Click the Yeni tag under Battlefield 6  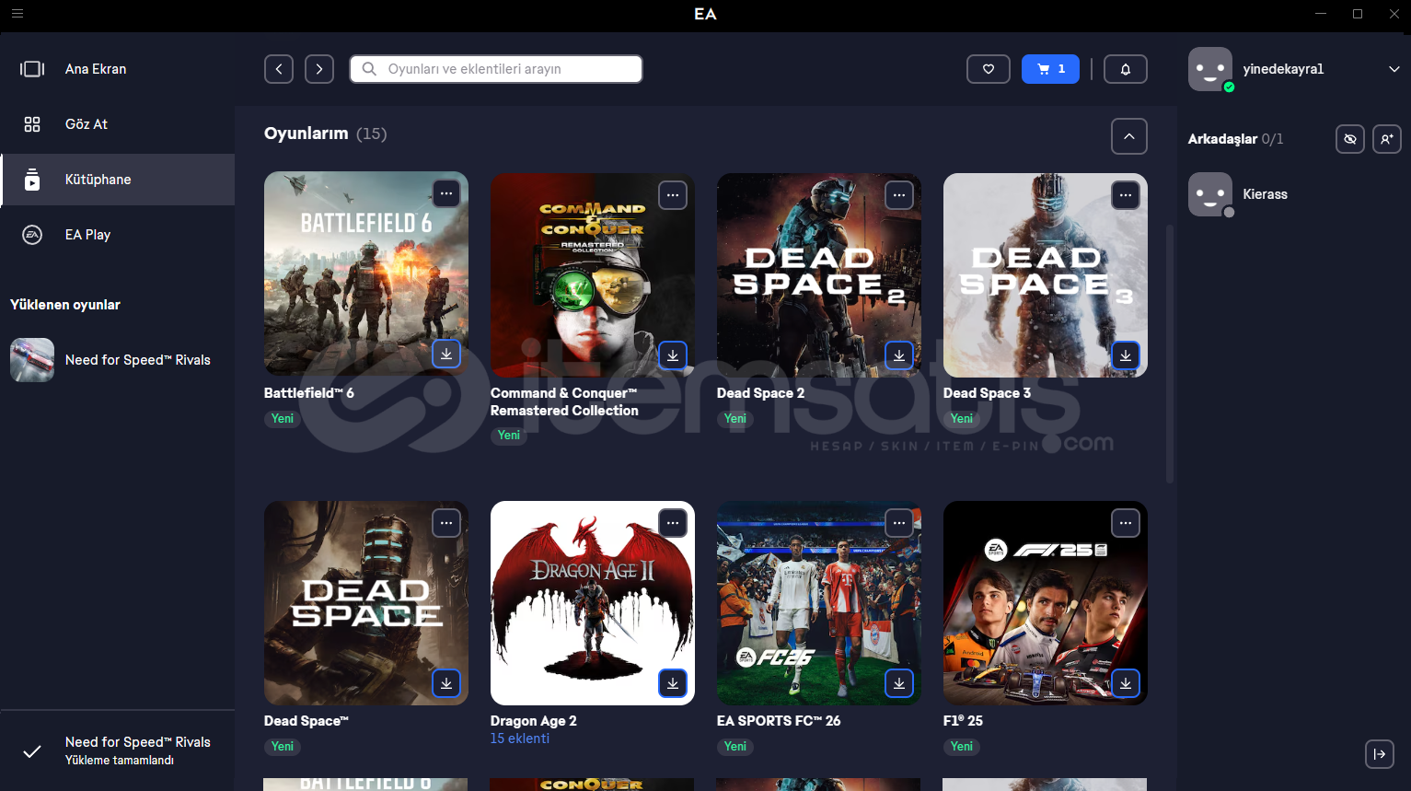[x=283, y=419]
